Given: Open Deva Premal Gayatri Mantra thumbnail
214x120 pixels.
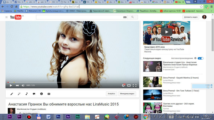Looking at the screenshot, I should pyautogui.click(x=152, y=82).
